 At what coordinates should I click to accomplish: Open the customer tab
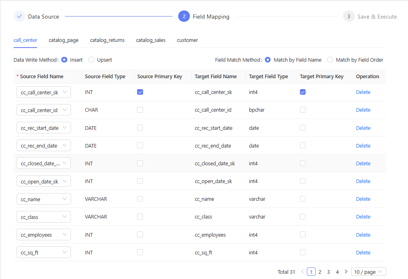(187, 40)
